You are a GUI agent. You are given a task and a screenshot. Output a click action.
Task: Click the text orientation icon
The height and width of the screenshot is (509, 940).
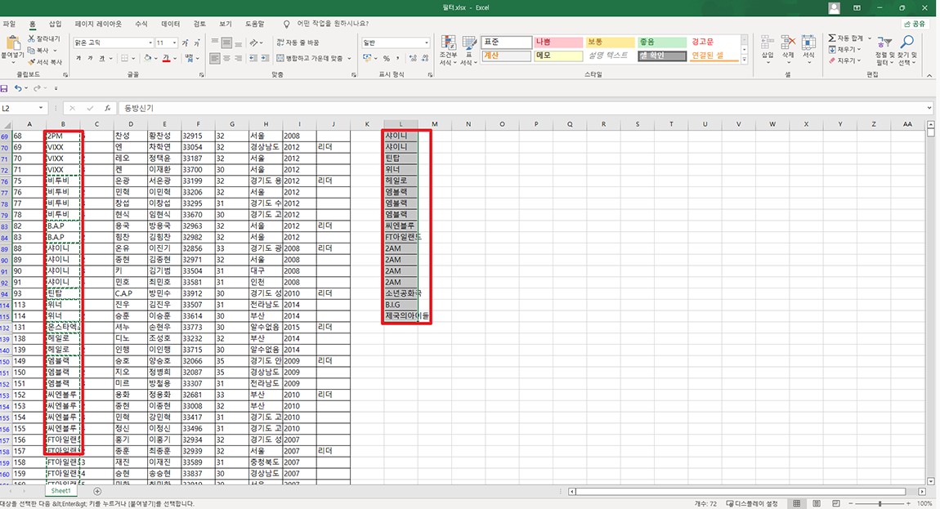coord(253,42)
